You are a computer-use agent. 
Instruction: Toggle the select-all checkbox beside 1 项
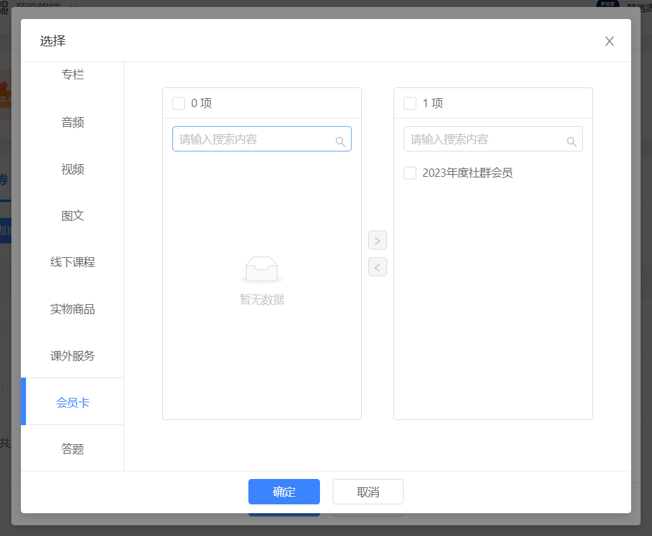(x=410, y=103)
